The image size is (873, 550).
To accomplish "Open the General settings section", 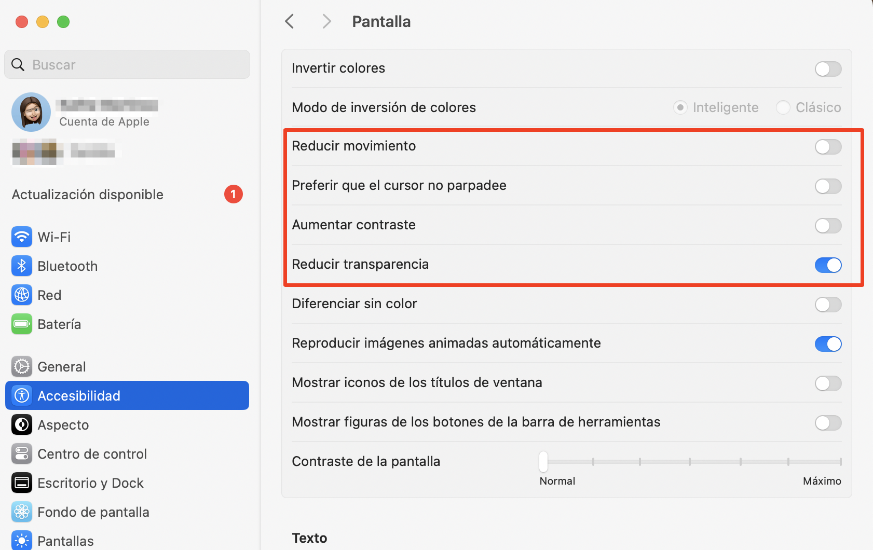I will [61, 366].
